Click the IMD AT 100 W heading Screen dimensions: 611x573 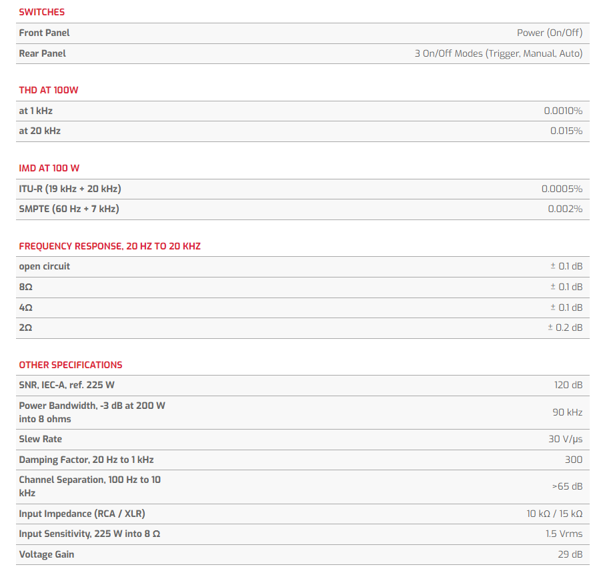click(49, 168)
